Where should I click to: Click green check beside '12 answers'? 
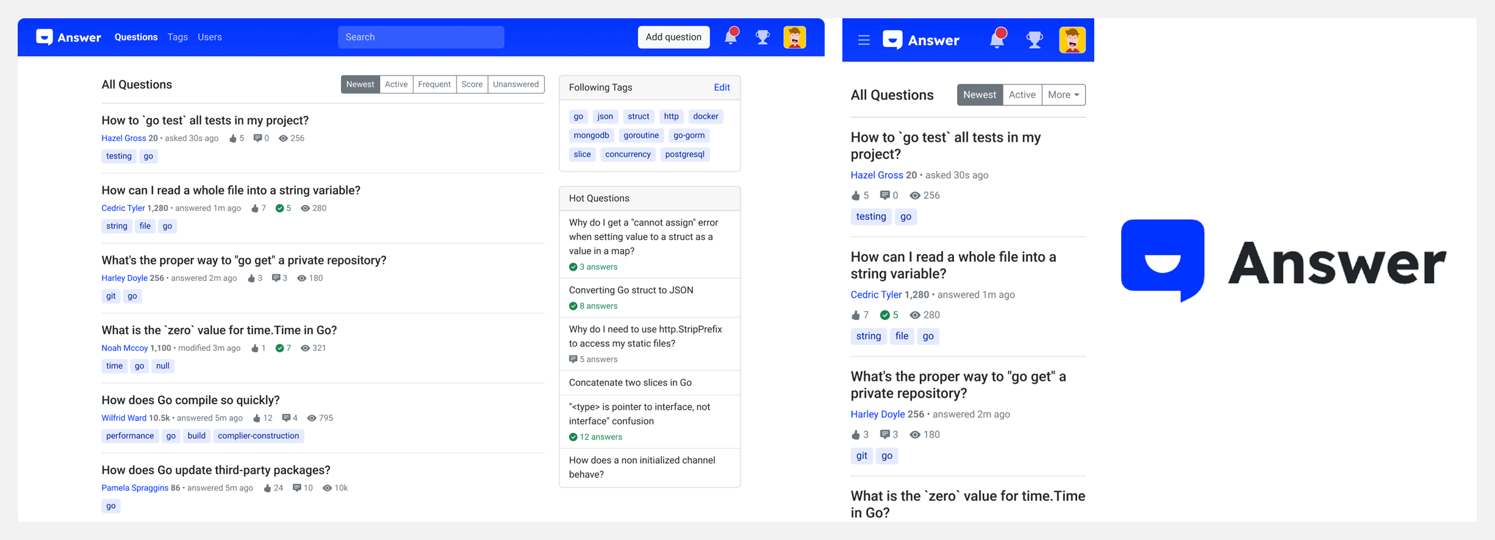[573, 437]
